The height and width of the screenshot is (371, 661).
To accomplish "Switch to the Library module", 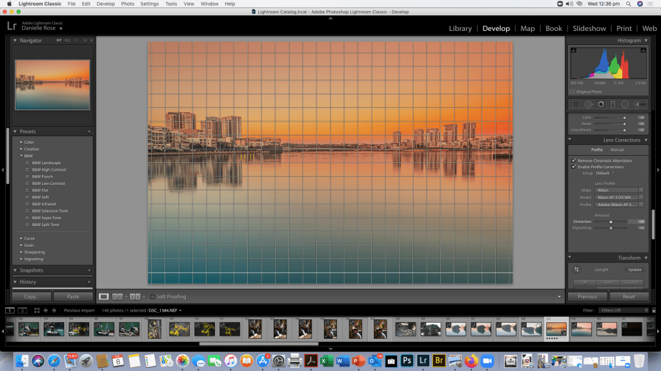I will coord(460,28).
